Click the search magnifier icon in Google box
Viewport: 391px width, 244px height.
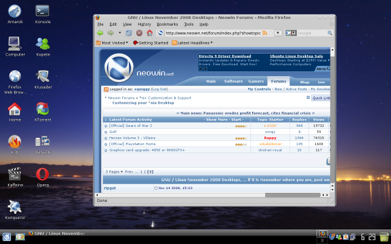[x=330, y=33]
